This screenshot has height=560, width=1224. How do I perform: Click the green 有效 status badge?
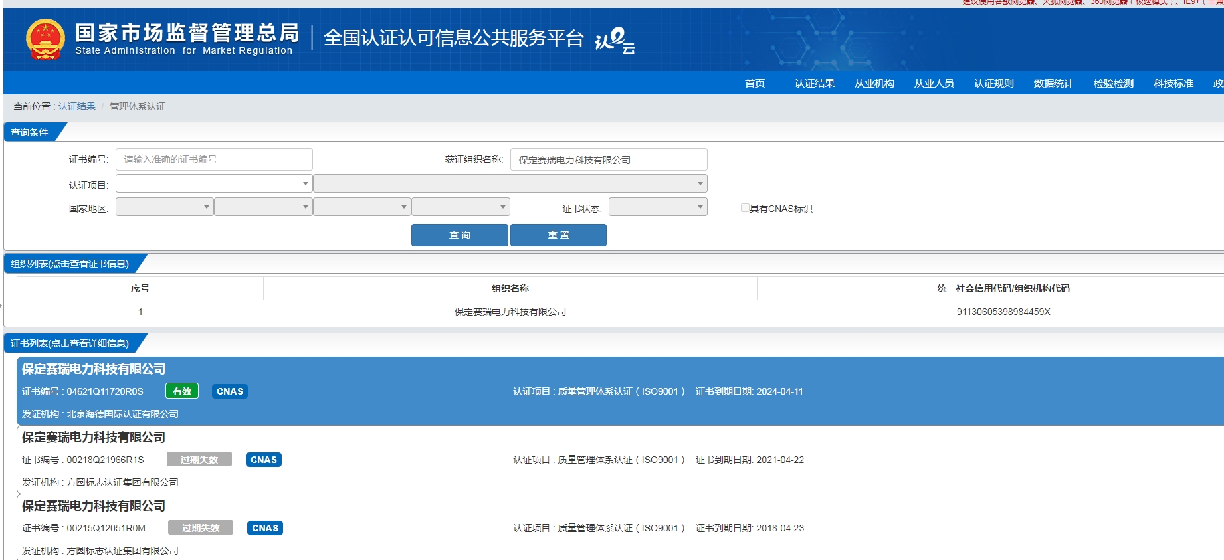pos(181,391)
